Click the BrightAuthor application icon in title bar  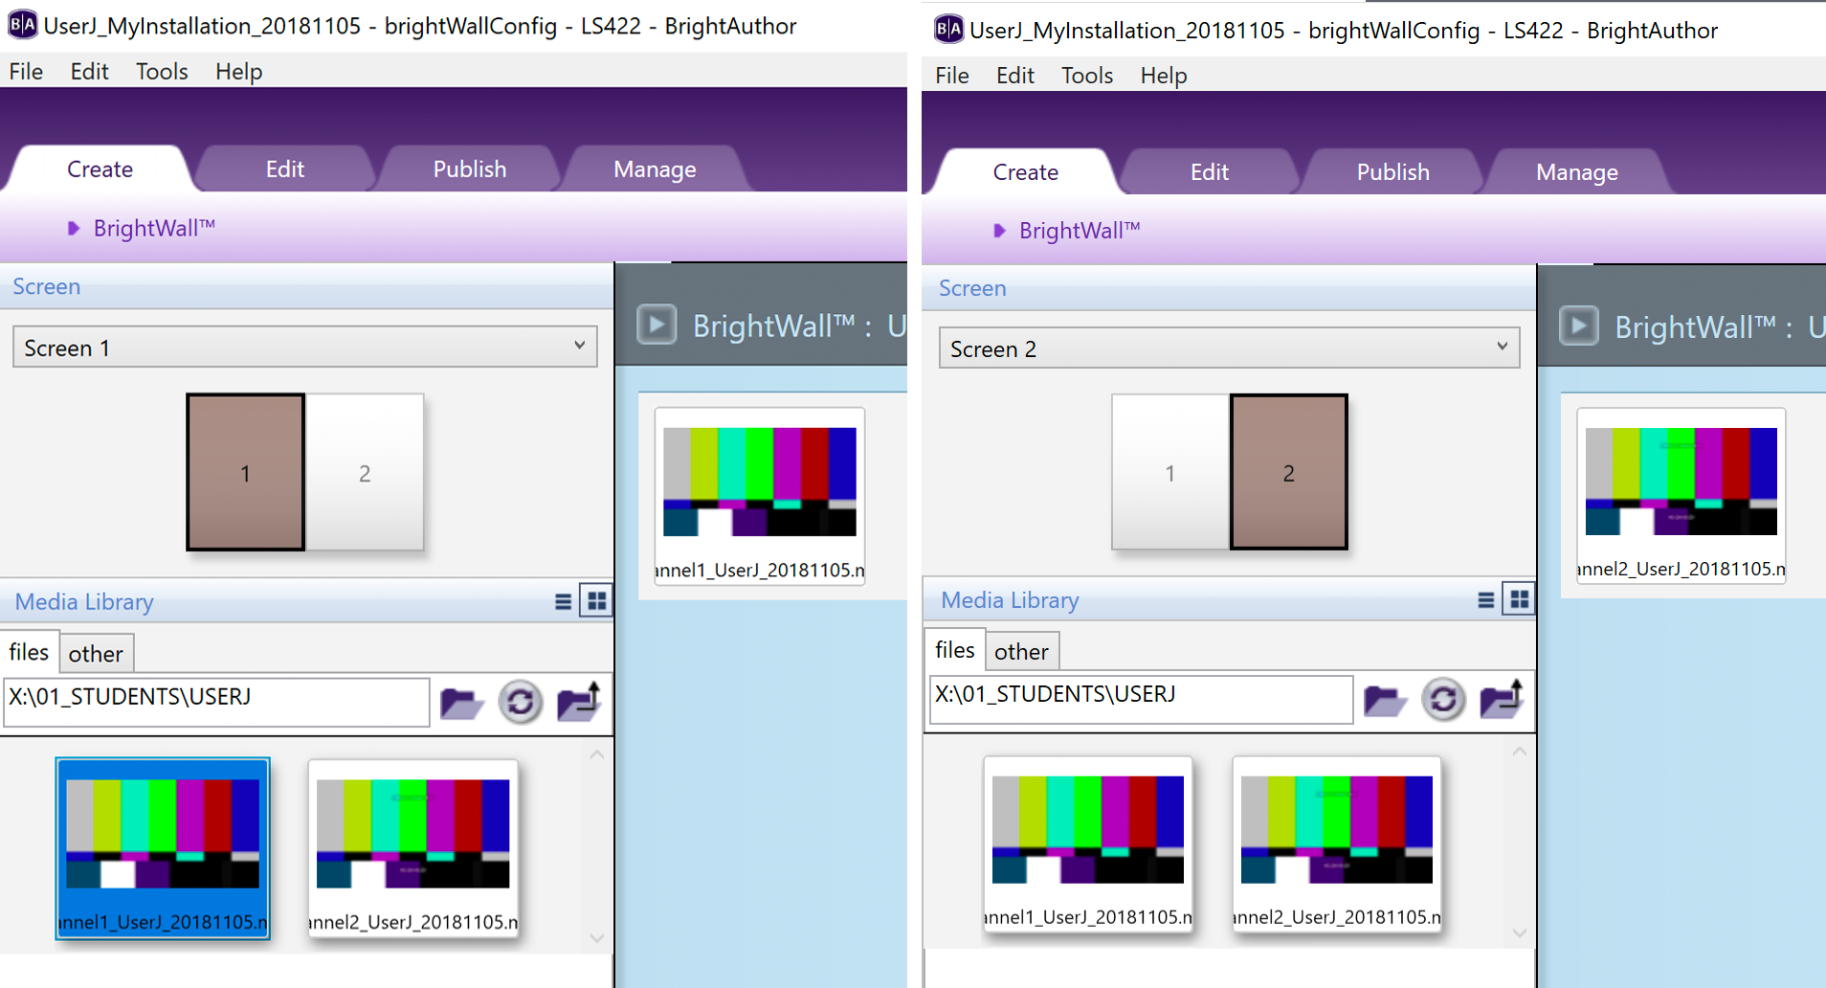21,23
